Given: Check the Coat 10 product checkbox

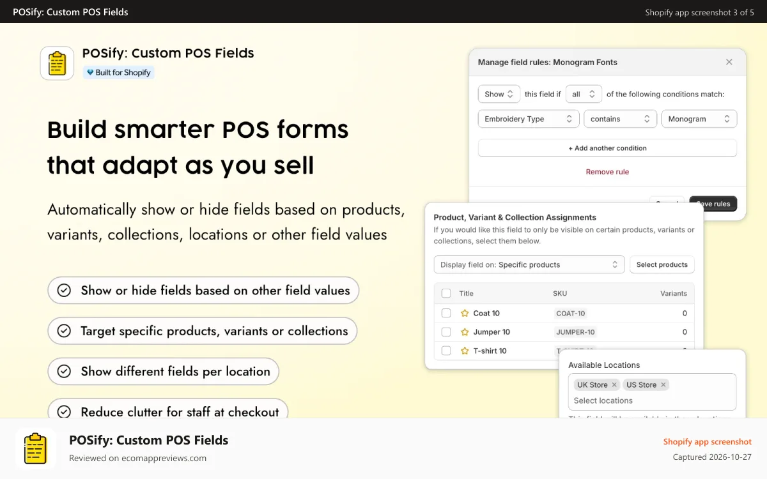Looking at the screenshot, I should [446, 313].
